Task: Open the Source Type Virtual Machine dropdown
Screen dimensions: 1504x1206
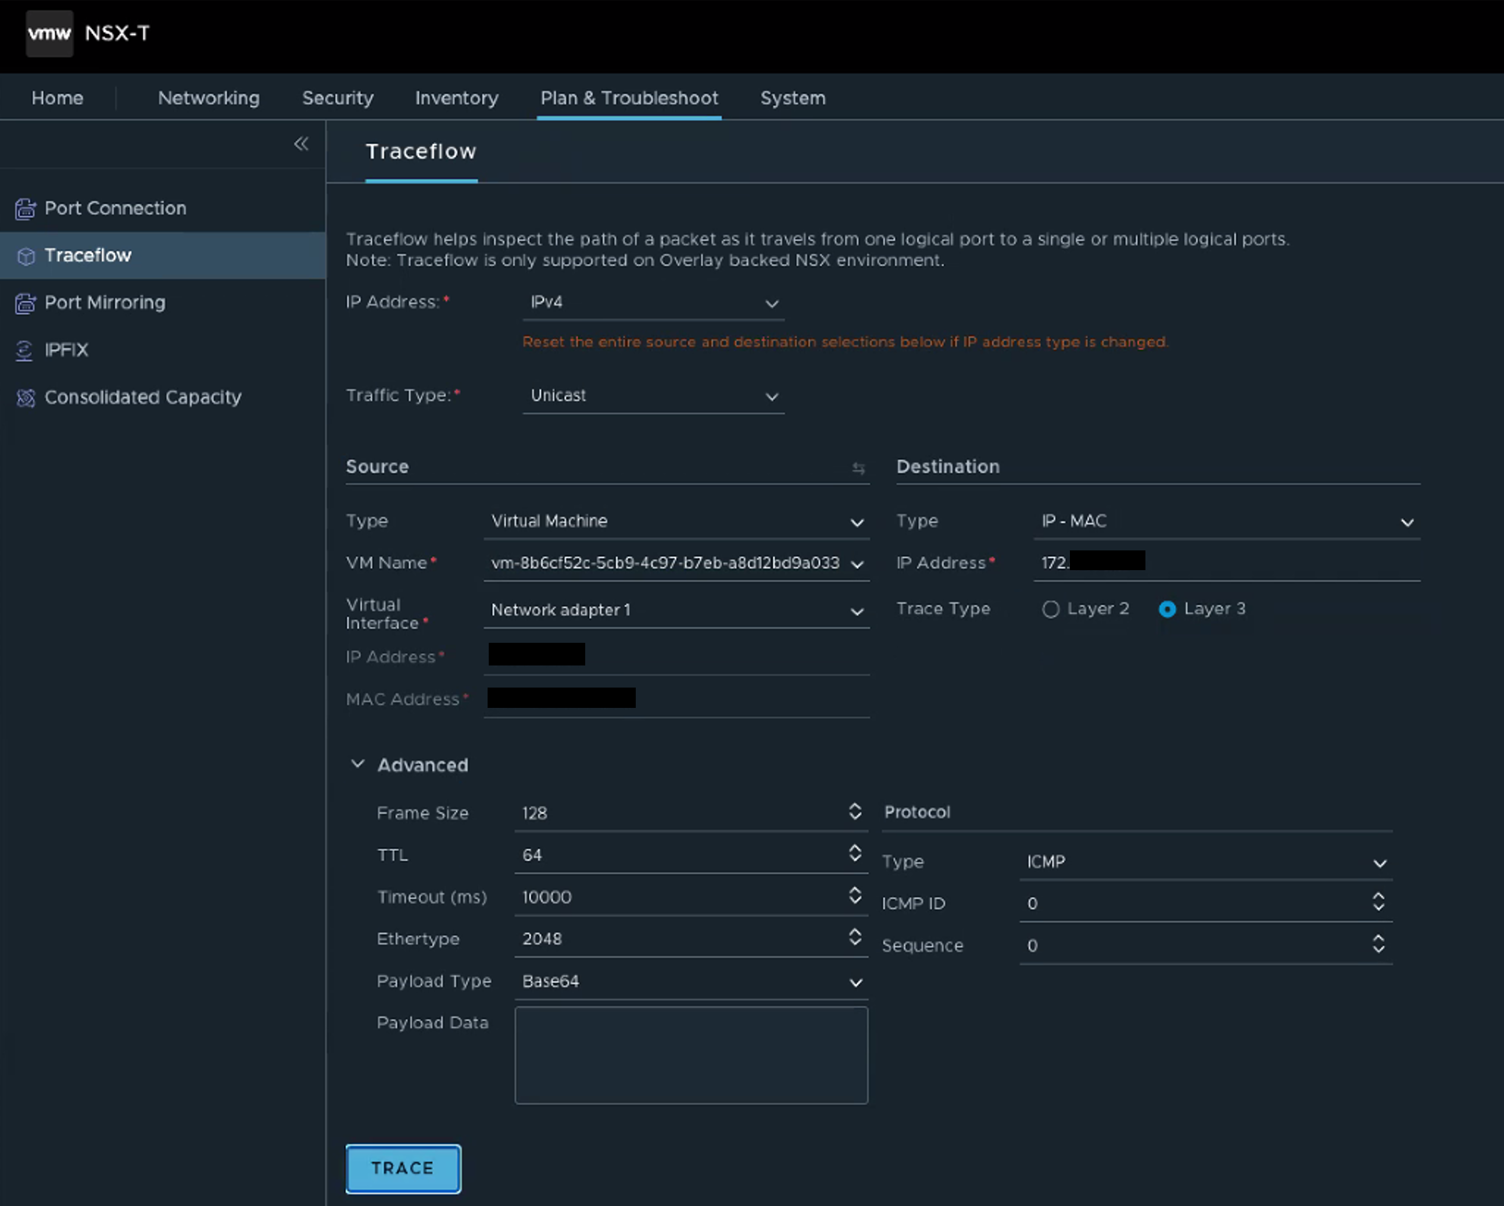Action: pyautogui.click(x=676, y=521)
